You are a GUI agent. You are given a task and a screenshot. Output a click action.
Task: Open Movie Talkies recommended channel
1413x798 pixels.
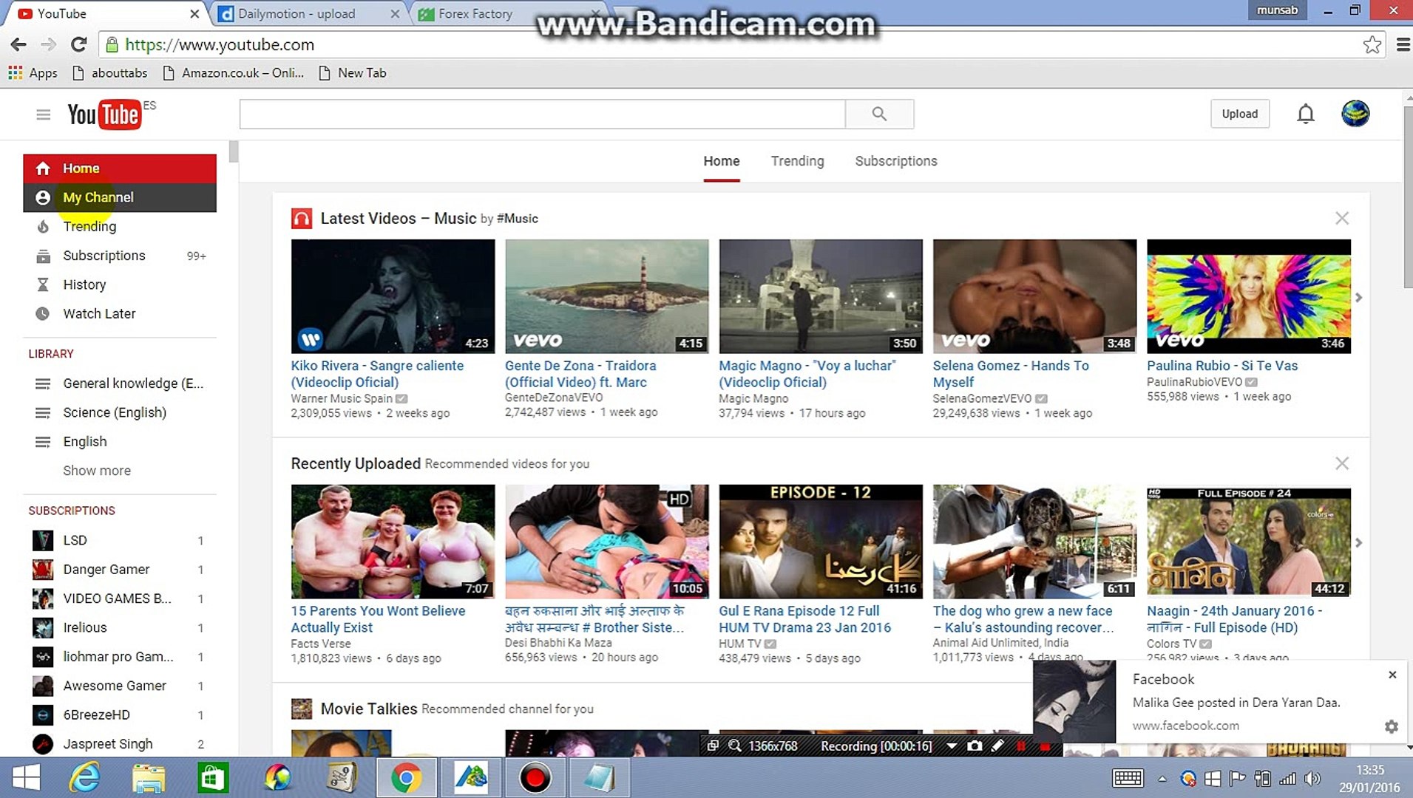[x=368, y=709]
